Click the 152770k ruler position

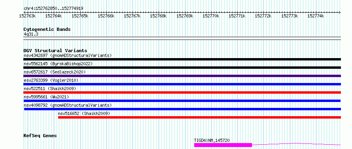pyautogui.click(x=211, y=16)
